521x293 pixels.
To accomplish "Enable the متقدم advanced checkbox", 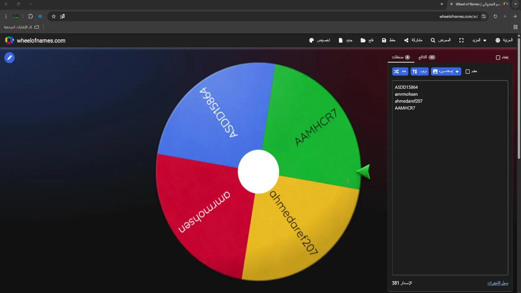I will (x=468, y=72).
